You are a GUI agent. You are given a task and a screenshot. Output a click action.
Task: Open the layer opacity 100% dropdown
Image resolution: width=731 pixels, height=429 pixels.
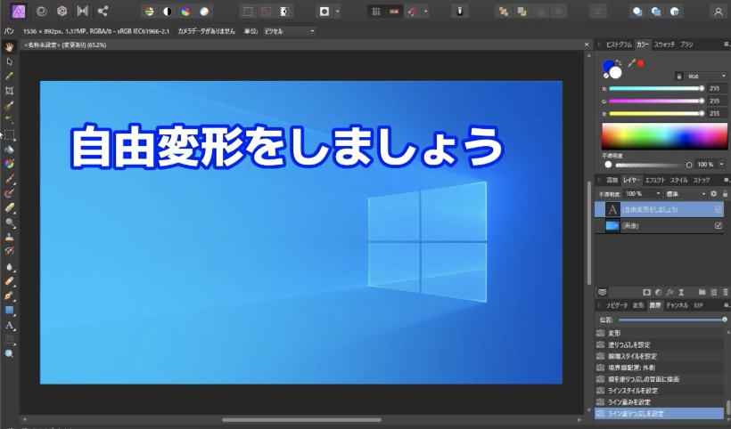click(643, 193)
